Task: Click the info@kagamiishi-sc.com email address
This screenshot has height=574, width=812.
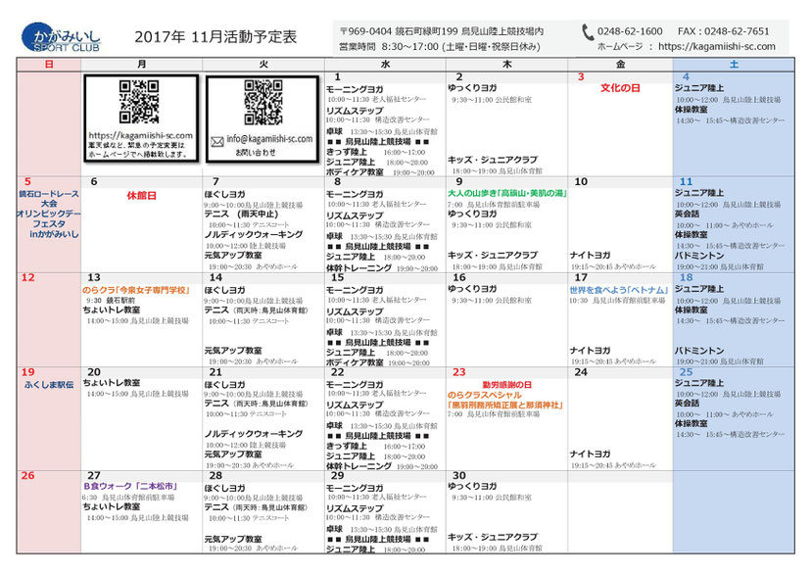Action: point(269,139)
